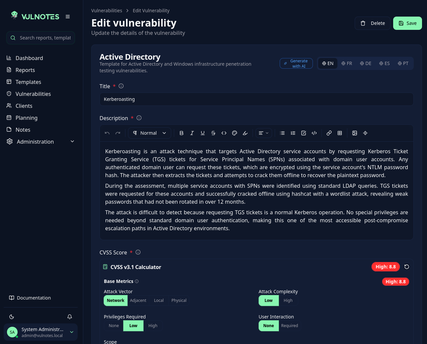Viewport: 427px width, 344px height.
Task: Click the High: 8.8 Base Metrics badge
Action: coord(395,282)
